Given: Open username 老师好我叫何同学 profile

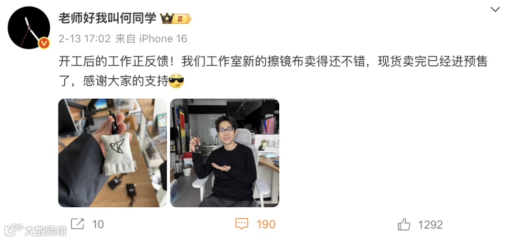Looking at the screenshot, I should pyautogui.click(x=107, y=18).
